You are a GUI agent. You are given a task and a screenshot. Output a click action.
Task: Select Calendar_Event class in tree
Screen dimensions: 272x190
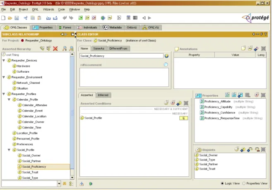point(32,111)
